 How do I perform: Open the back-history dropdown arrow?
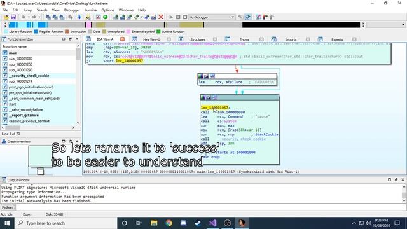tap(28, 17)
